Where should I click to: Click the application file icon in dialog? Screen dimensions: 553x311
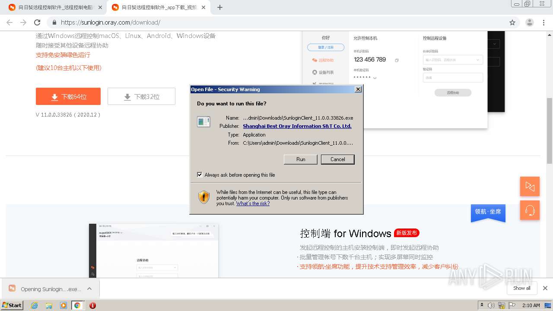point(203,122)
